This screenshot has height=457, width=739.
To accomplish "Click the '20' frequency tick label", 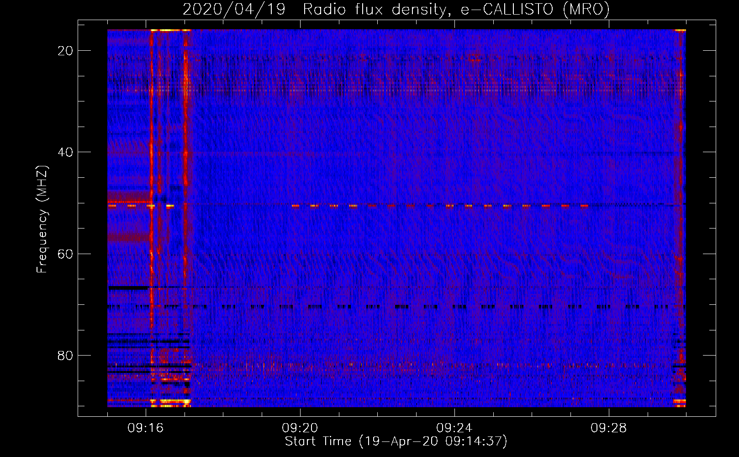I will (x=65, y=51).
